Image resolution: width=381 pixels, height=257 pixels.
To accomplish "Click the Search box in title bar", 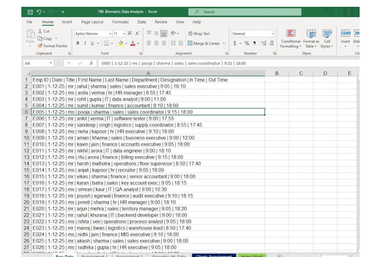I will click(245, 12).
